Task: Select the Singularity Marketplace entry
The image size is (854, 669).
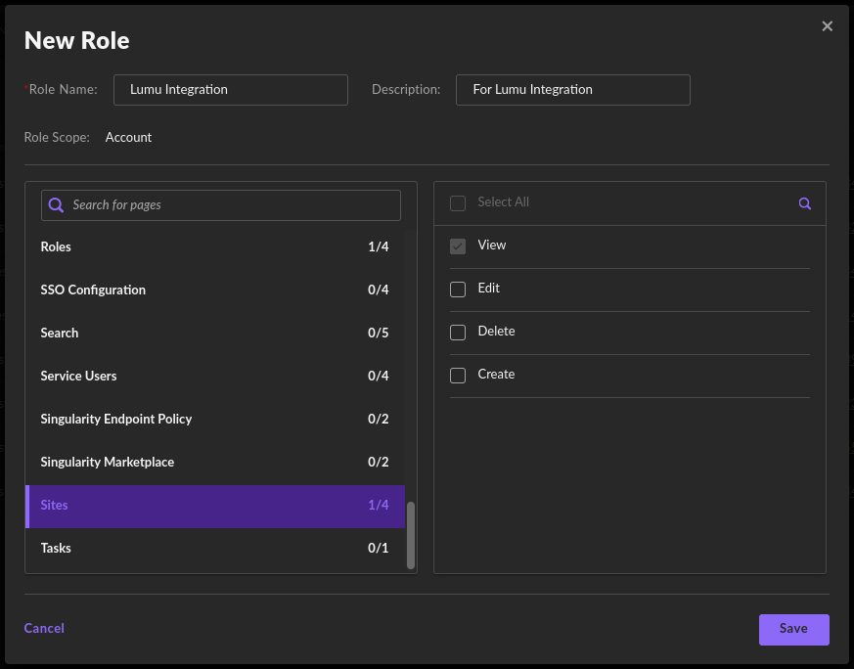Action: (x=214, y=463)
